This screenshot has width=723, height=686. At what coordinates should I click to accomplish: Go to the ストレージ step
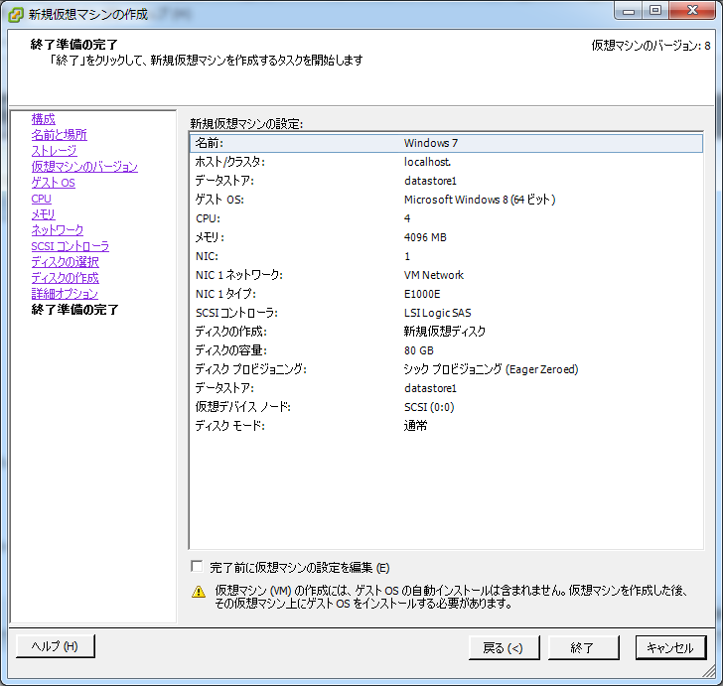coord(54,151)
